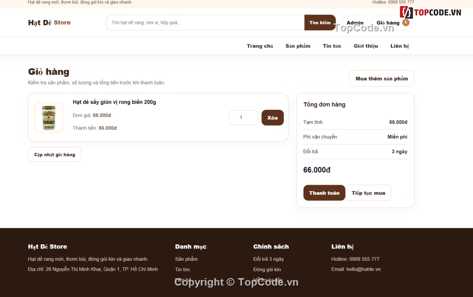Open Sản phẩm footer link

(x=186, y=259)
